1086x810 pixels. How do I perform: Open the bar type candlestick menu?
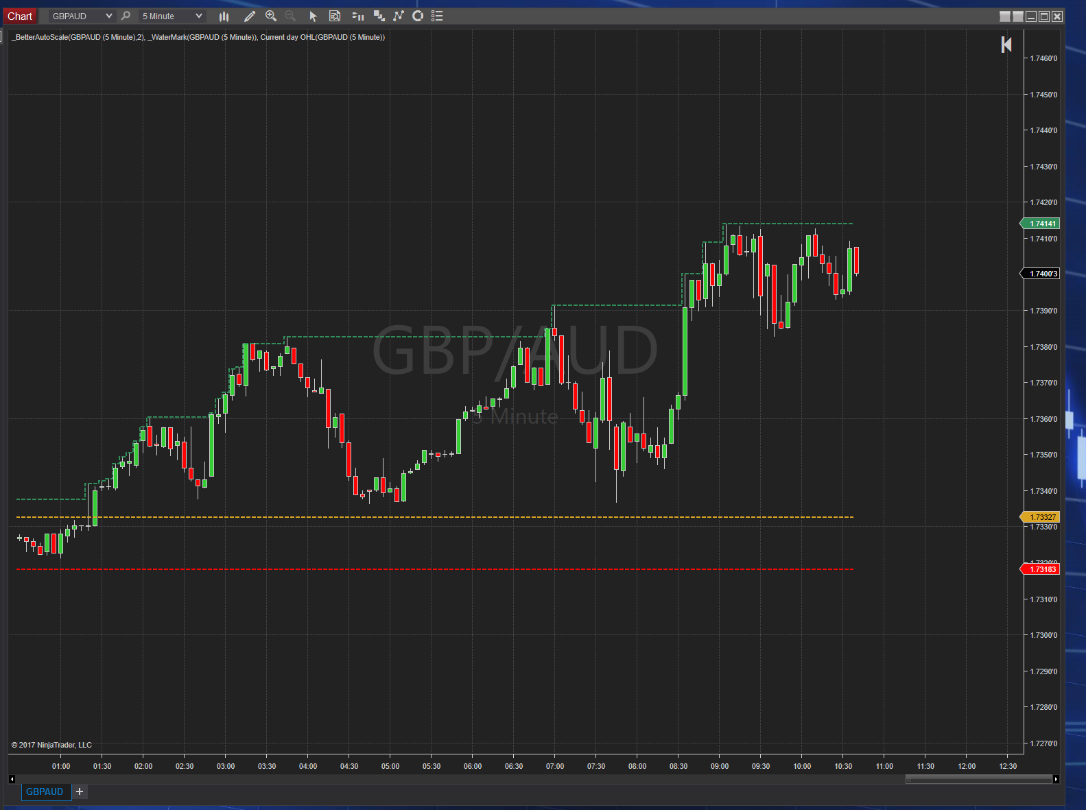pyautogui.click(x=224, y=16)
